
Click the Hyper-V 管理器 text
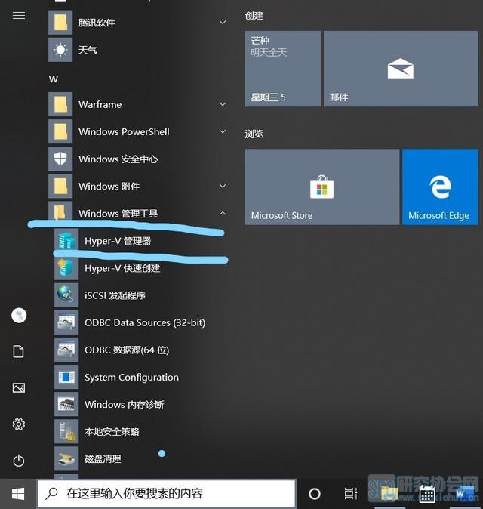pyautogui.click(x=118, y=241)
